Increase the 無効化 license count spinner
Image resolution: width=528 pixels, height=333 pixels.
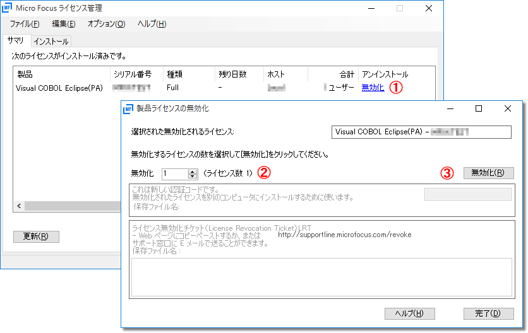click(192, 171)
